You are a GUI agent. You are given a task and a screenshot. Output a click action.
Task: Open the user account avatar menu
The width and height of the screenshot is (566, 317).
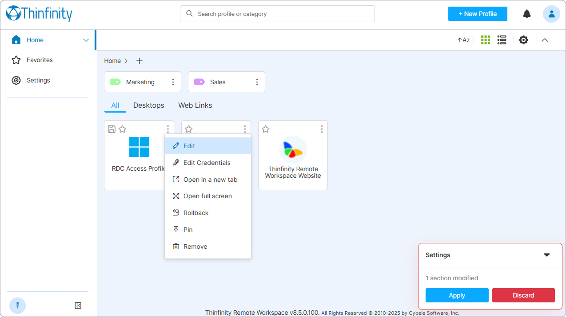(x=551, y=14)
